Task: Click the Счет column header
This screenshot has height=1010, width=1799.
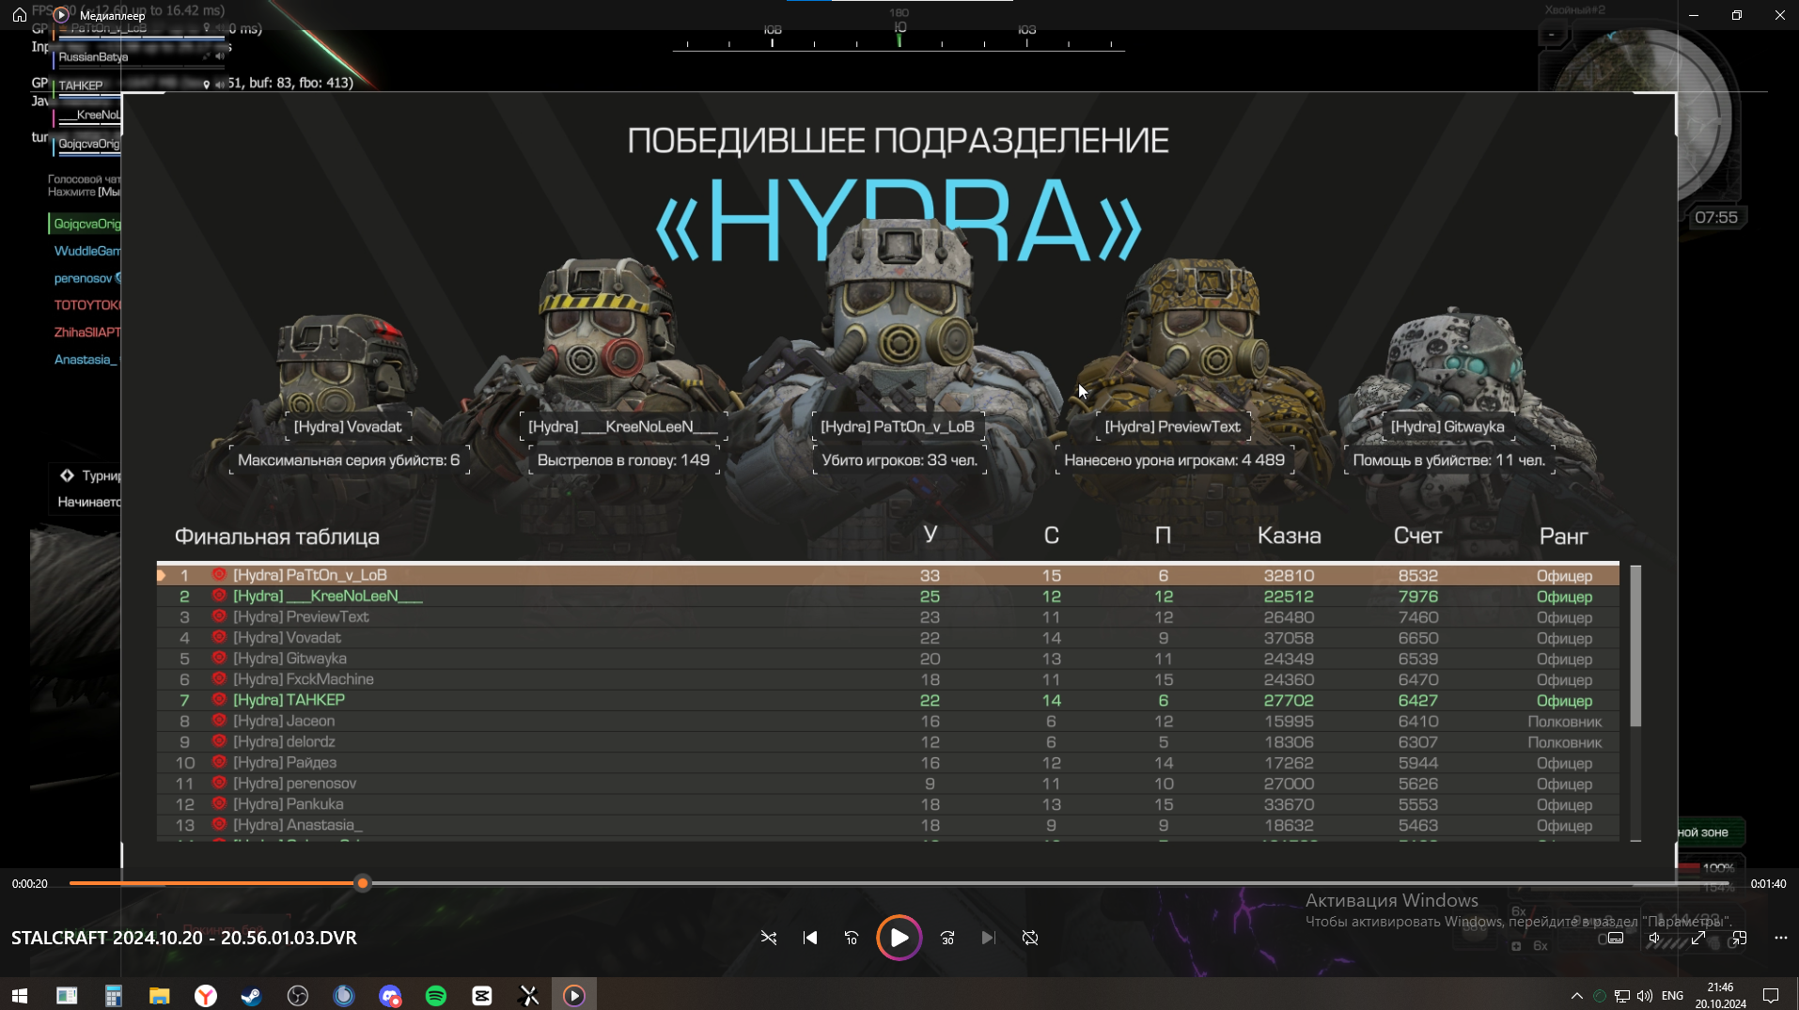Action: (1417, 536)
